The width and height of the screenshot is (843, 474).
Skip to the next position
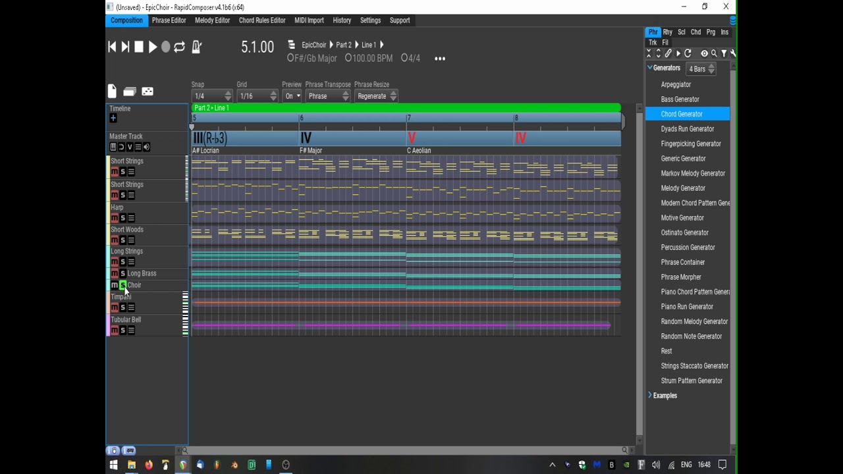[125, 47]
